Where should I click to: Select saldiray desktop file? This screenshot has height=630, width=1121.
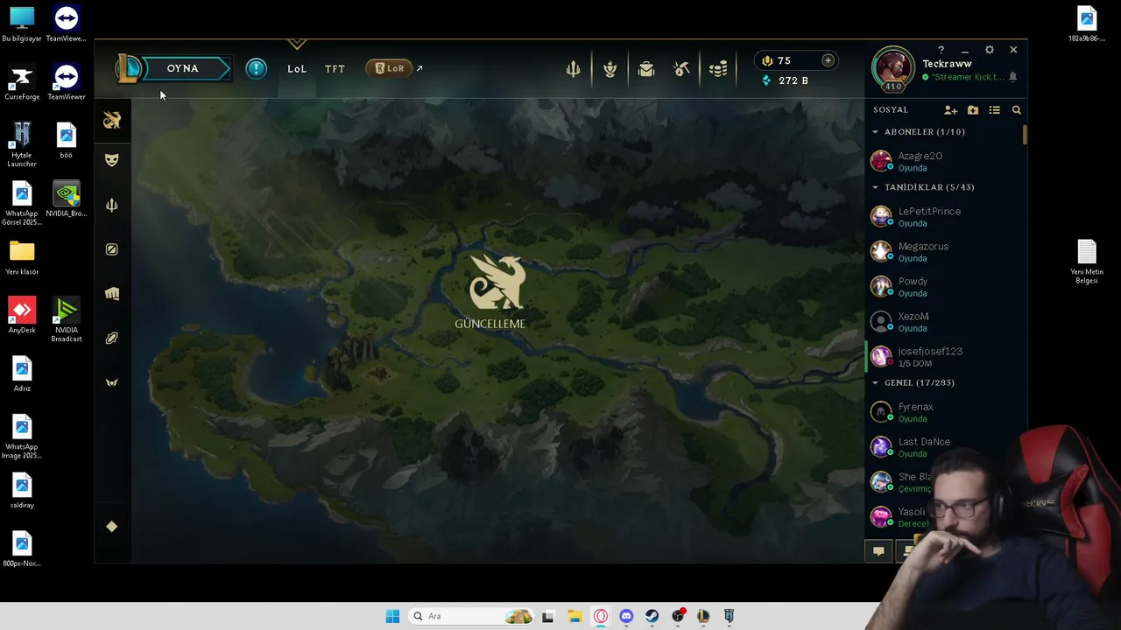point(22,490)
